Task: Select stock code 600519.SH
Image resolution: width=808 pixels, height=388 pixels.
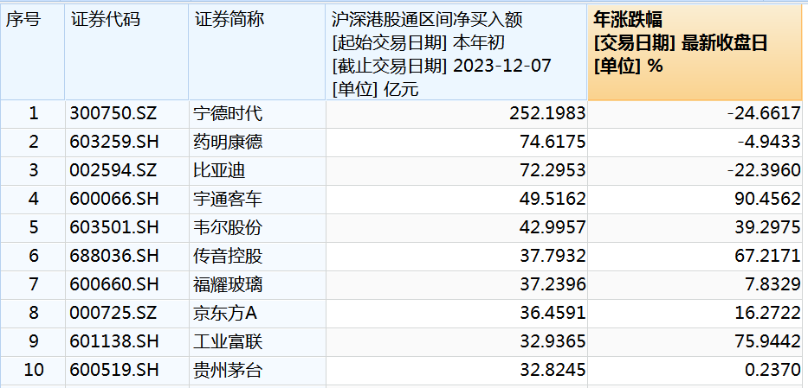Action: point(114,370)
